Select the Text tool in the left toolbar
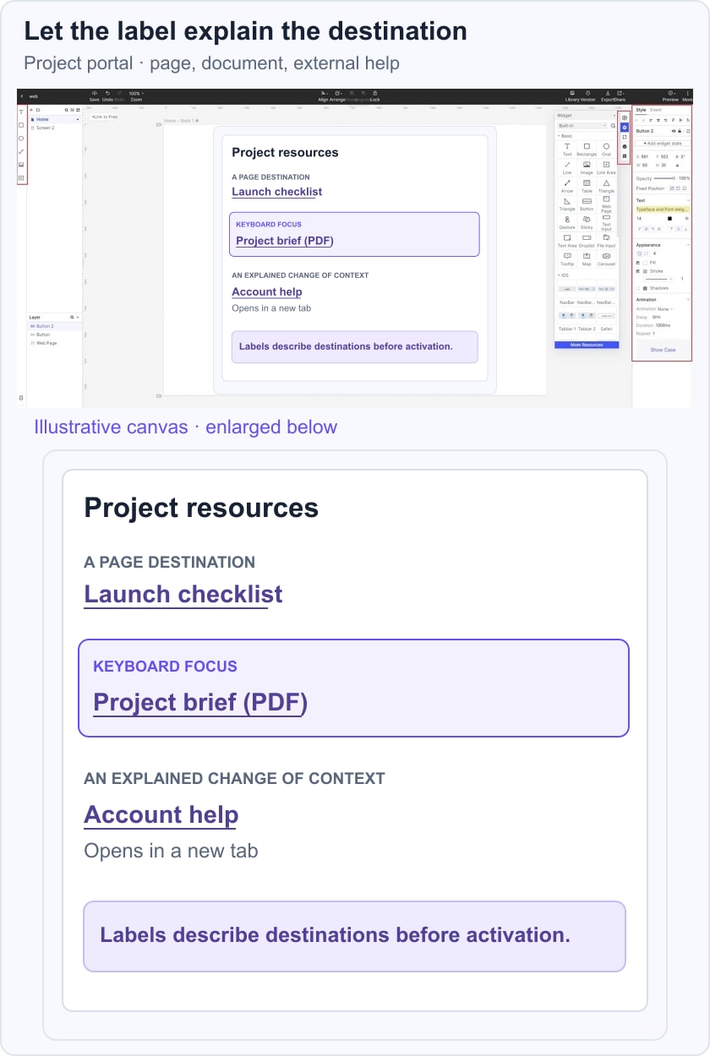Viewport: 710px width, 1056px height. [x=21, y=112]
